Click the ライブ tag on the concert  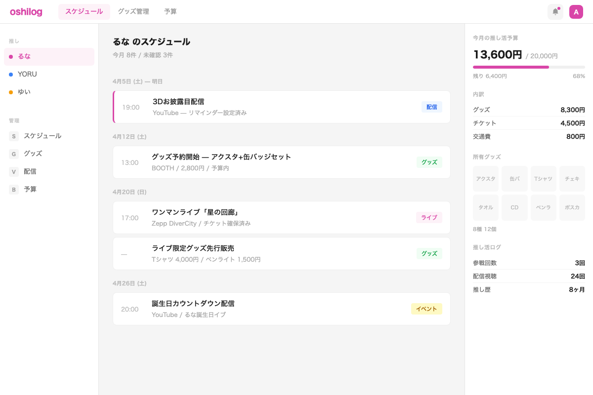pos(429,217)
